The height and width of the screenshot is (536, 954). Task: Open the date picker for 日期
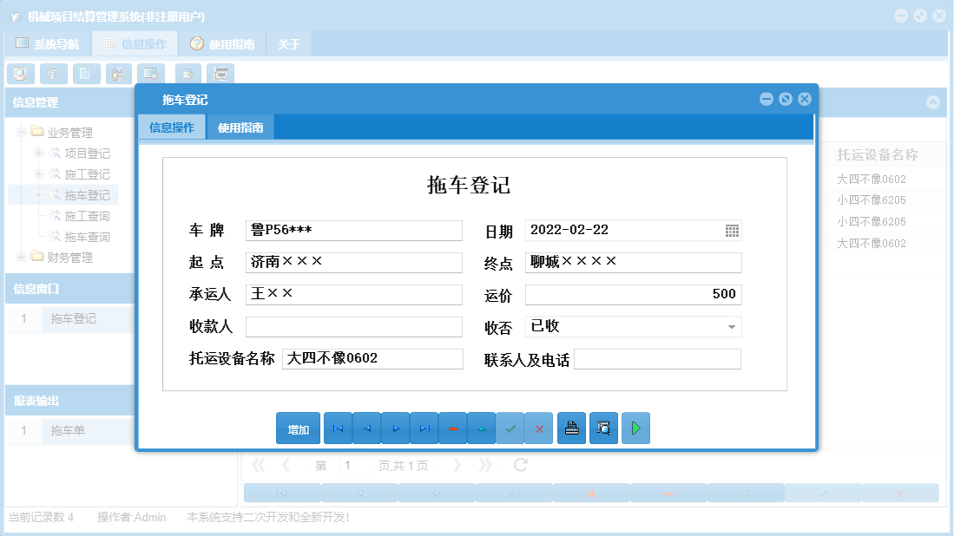(732, 231)
